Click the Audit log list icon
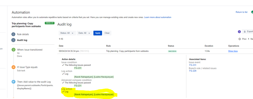Image resolution: width=253 pixels, height=99 pixels. [13, 40]
